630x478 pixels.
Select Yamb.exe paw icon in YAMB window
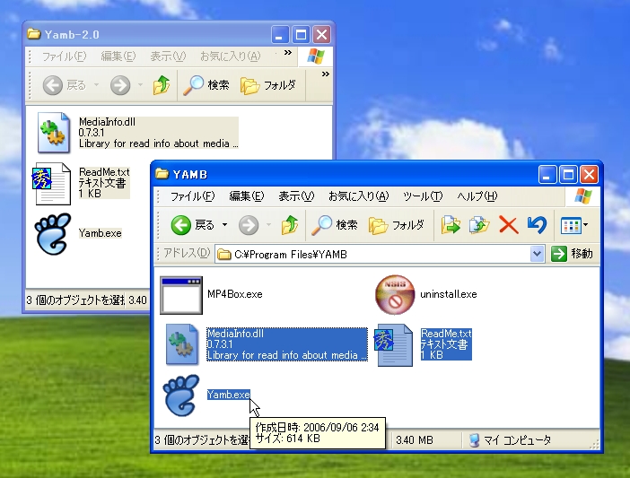(181, 395)
